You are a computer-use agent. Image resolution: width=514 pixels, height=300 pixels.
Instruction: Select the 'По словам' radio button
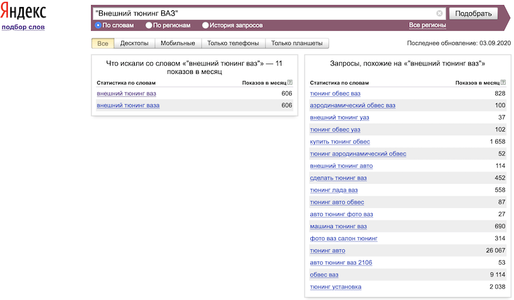point(98,25)
